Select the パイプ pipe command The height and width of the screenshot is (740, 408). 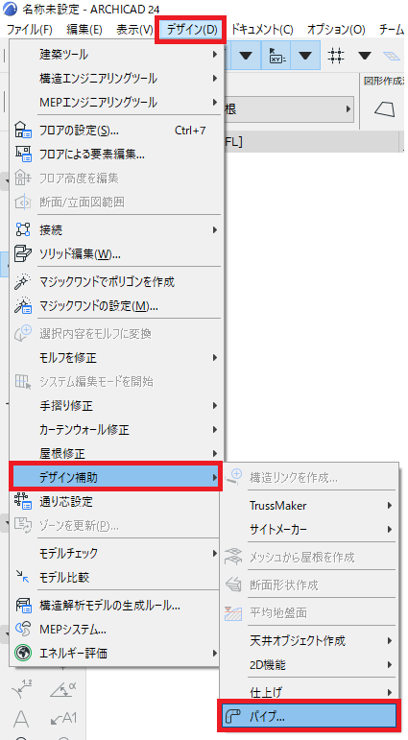click(308, 715)
